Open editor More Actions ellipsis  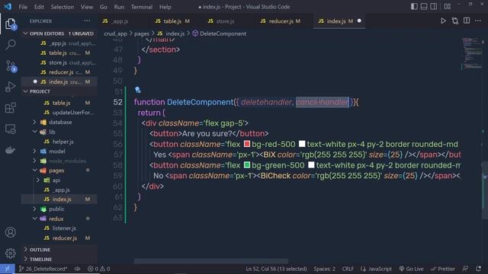[478, 21]
